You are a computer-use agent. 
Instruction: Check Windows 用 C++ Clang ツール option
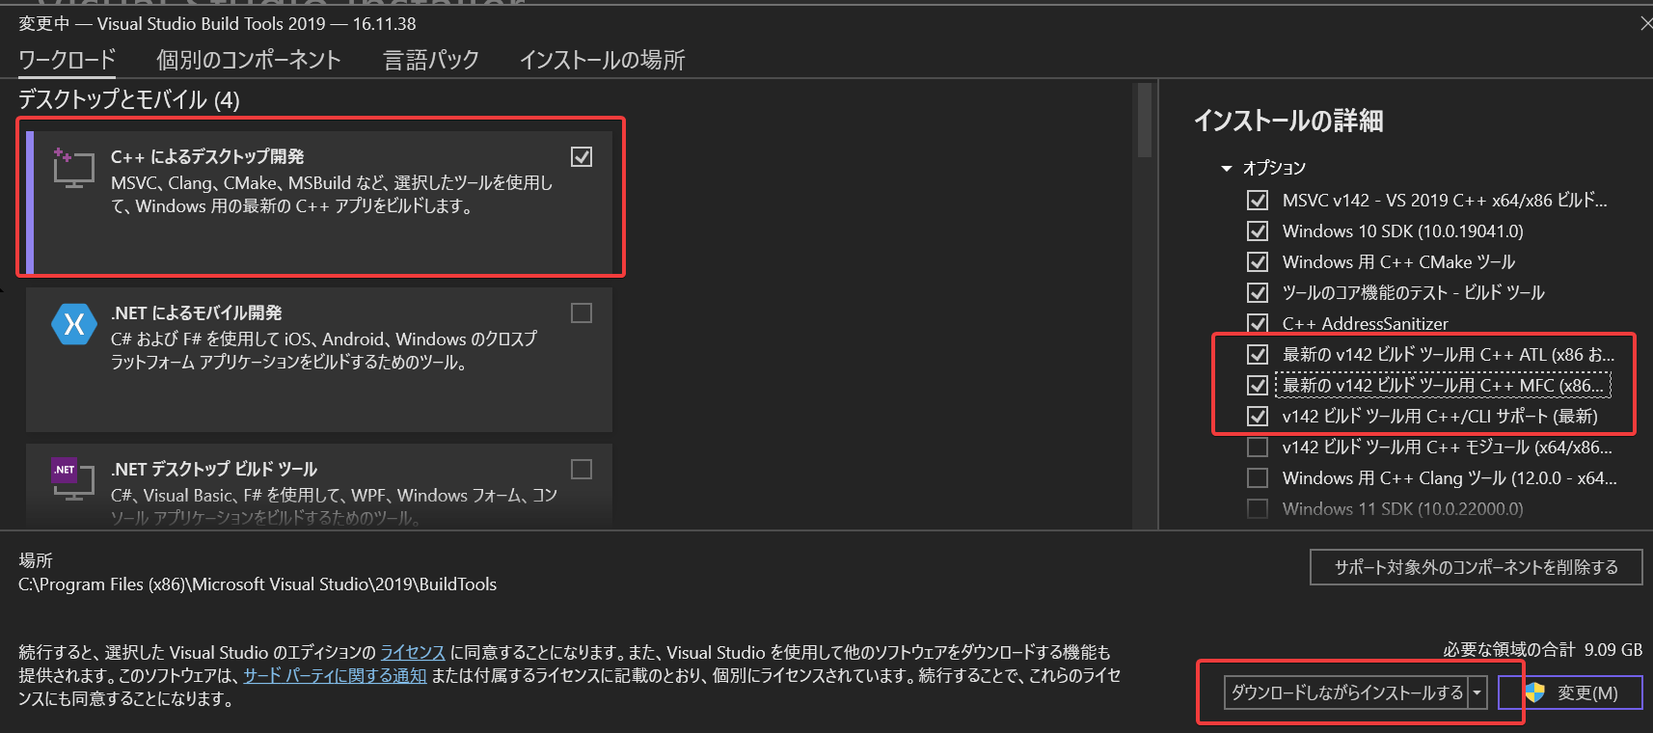1258,477
